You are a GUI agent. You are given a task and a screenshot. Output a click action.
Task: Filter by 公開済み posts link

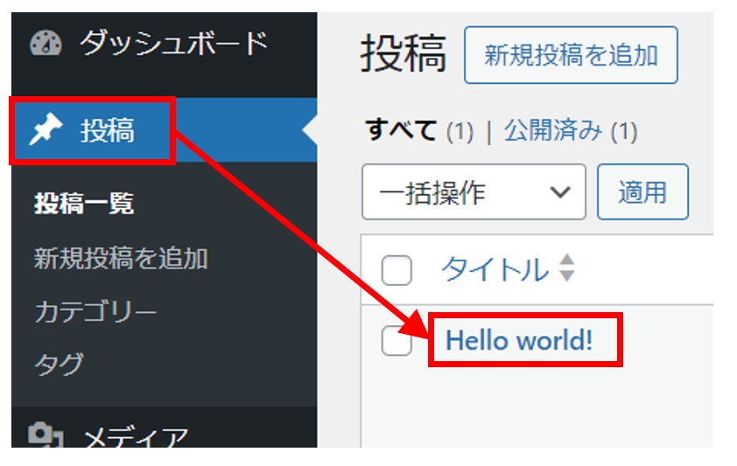(x=553, y=132)
